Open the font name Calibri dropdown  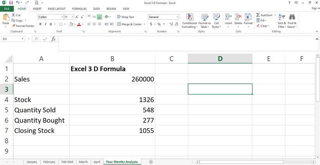(x=62, y=17)
